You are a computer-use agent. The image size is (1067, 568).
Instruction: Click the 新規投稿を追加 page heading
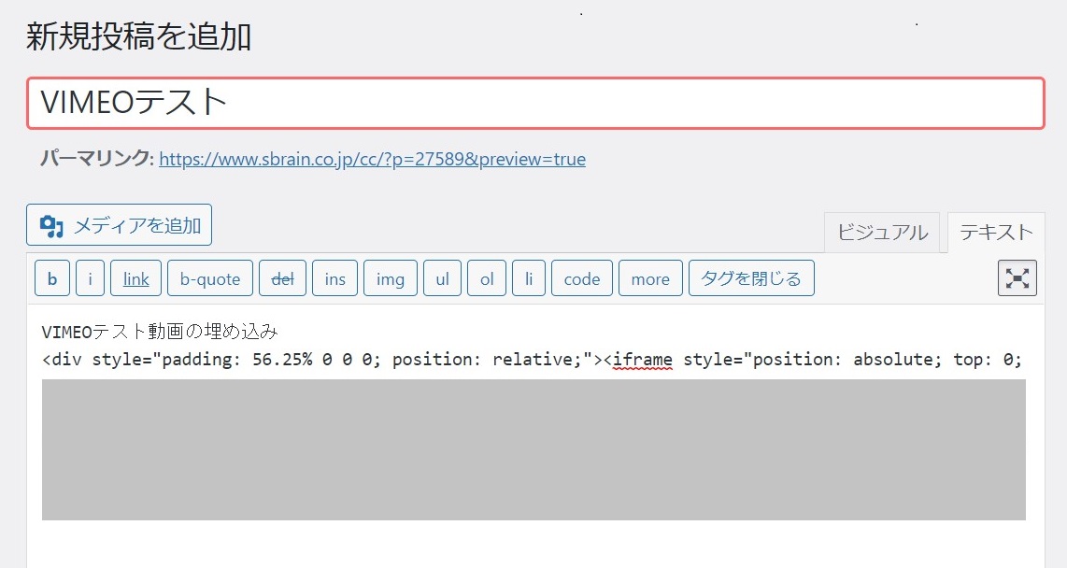click(x=139, y=36)
